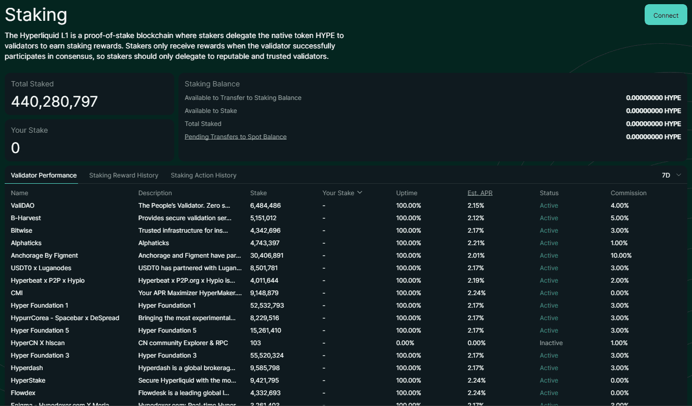
Task: Click stake value 30,406,891
Action: pos(267,256)
